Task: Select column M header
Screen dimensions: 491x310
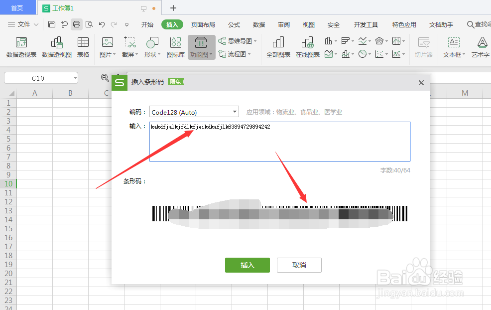Action: [x=465, y=93]
